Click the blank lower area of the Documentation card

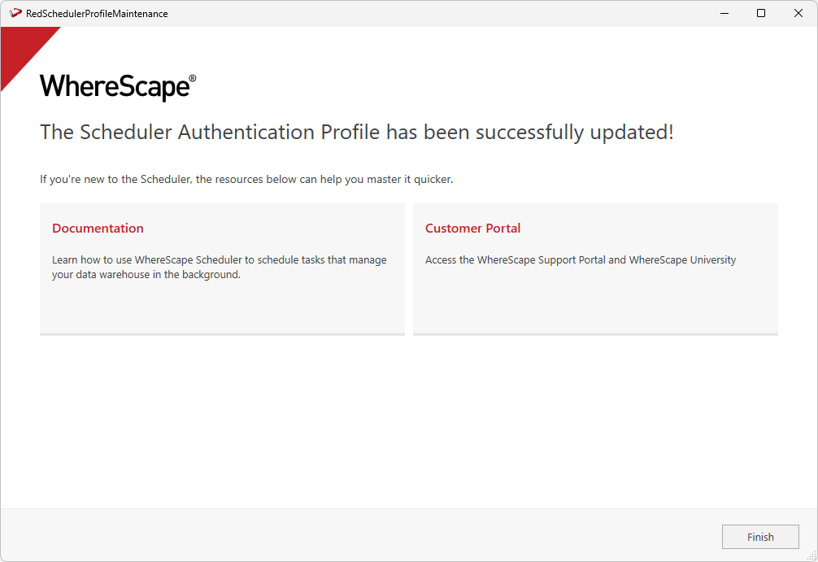point(221,307)
